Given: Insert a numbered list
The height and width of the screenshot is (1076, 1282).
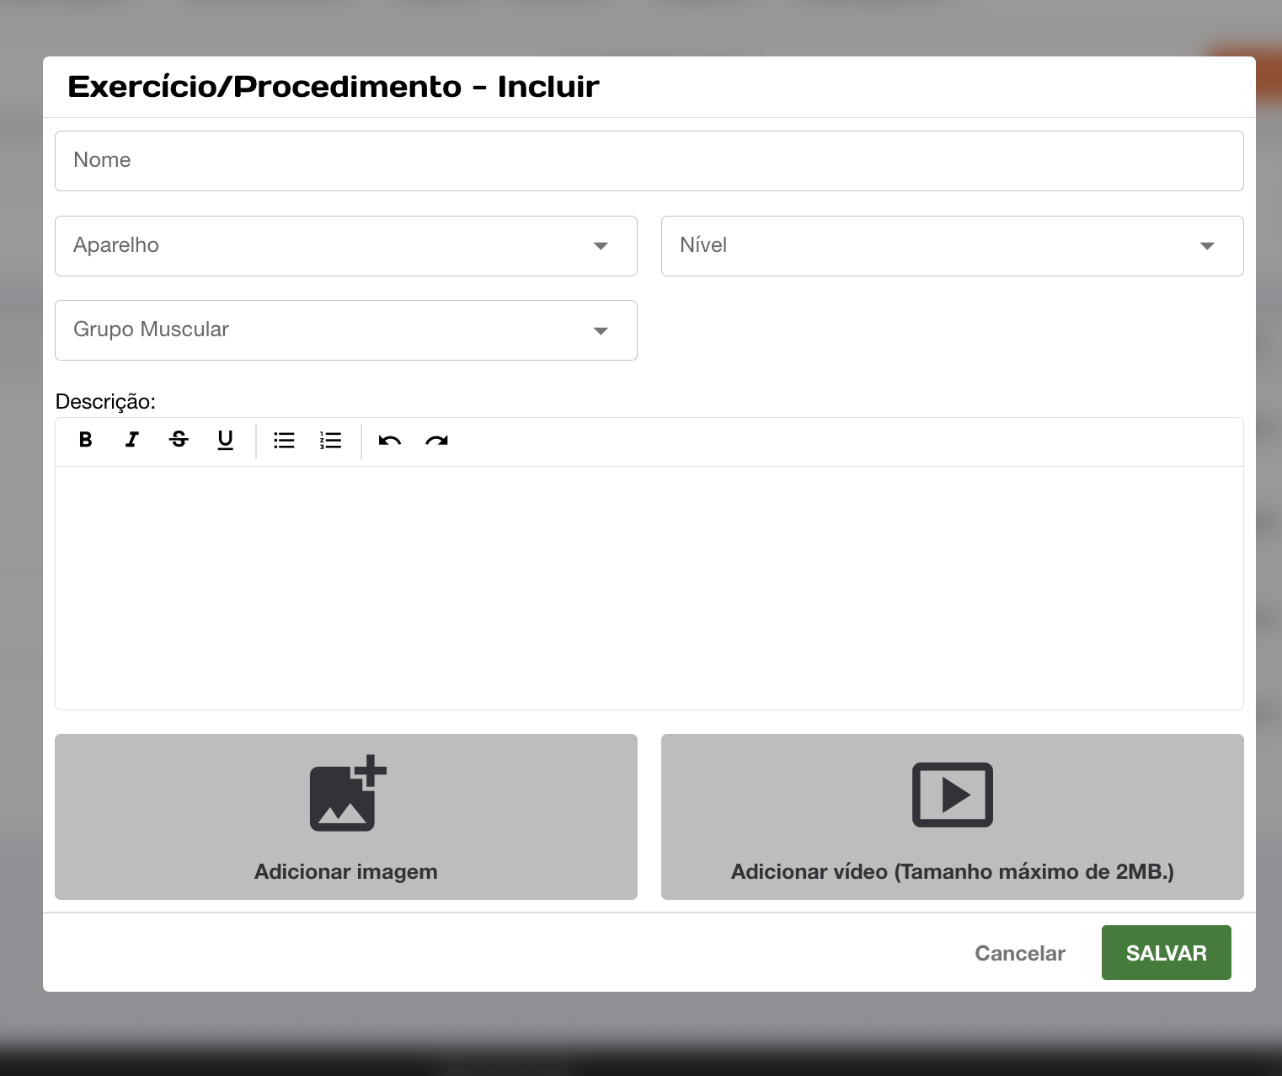Looking at the screenshot, I should coord(330,441).
